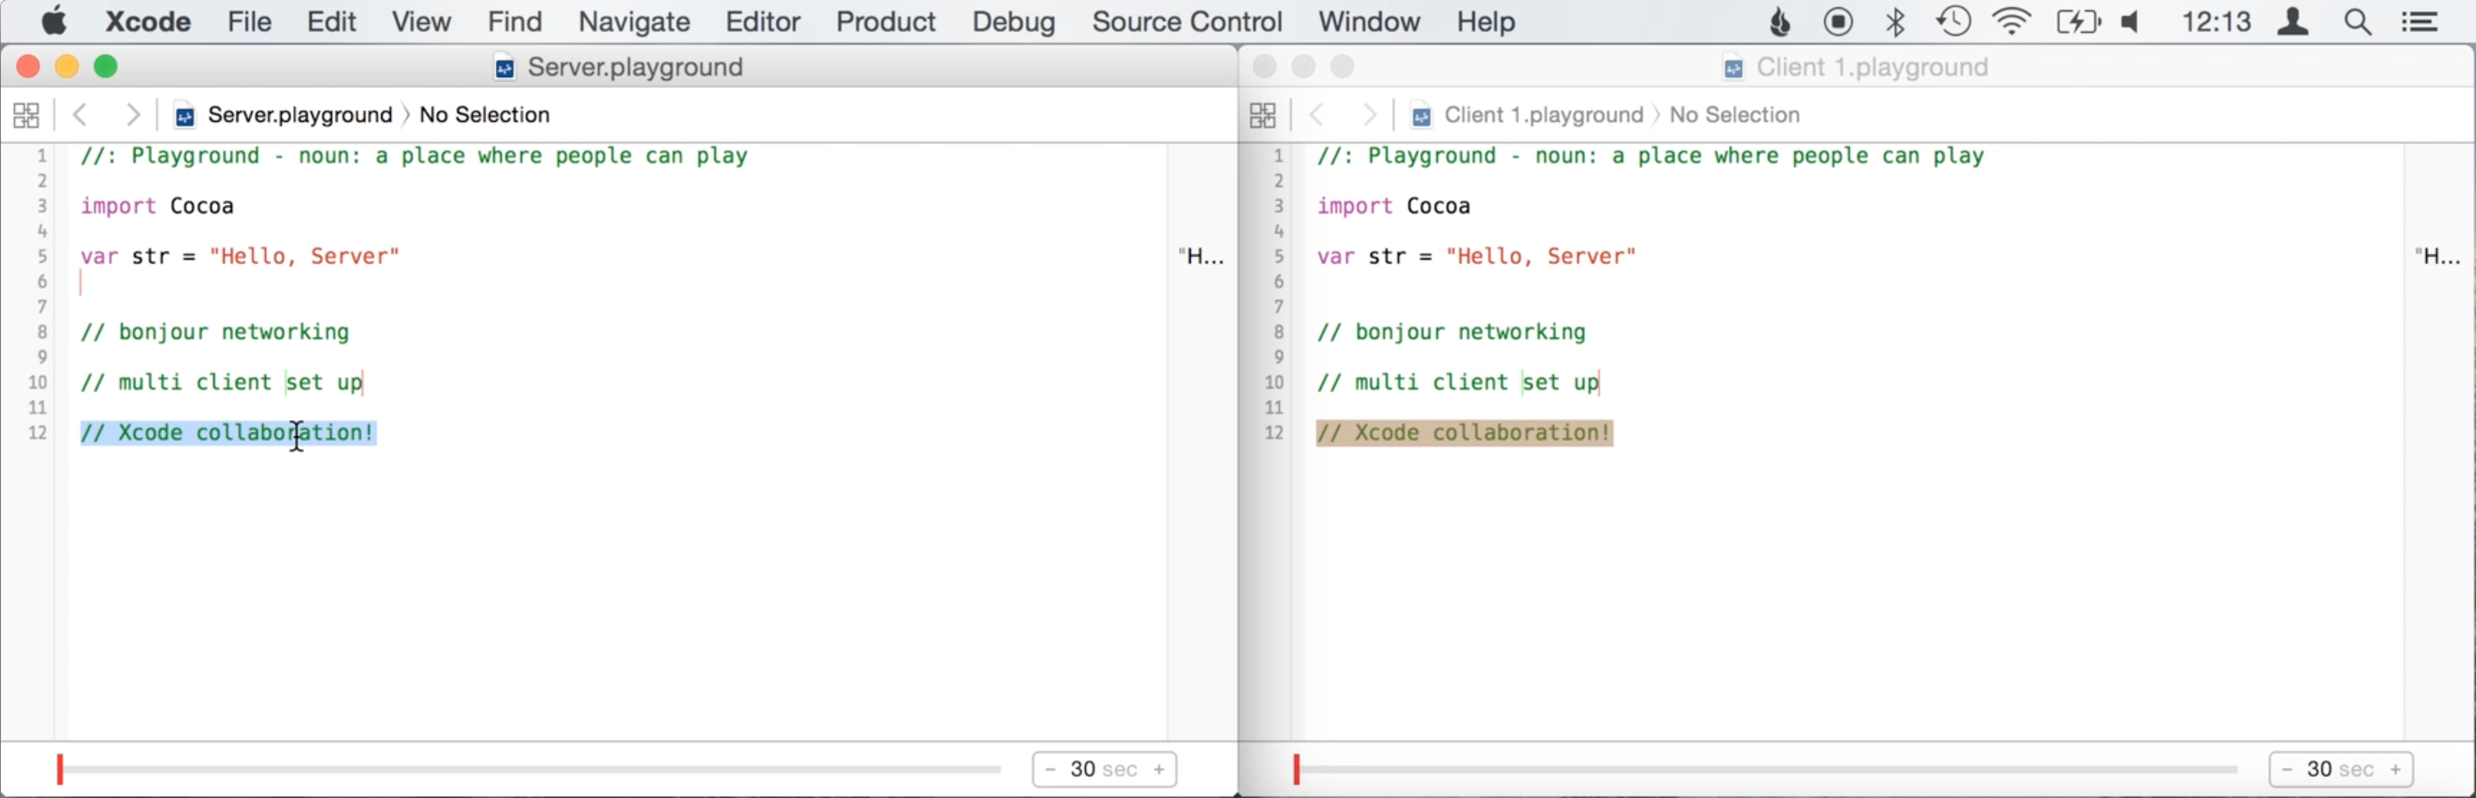Open Spotlight search magnifier
Screen dimensions: 2476x798
tap(2357, 21)
